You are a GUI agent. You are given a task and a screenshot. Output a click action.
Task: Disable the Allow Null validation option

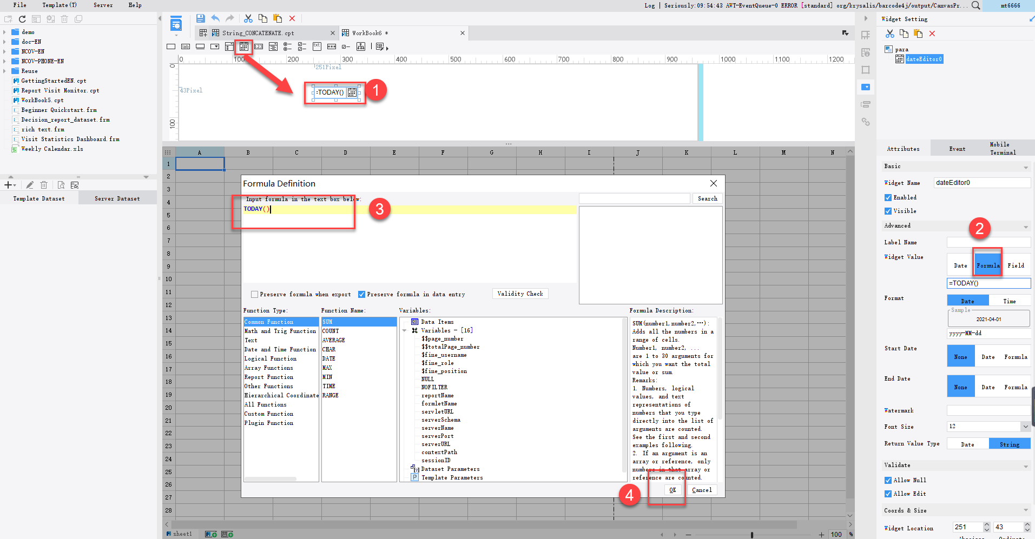click(x=888, y=480)
